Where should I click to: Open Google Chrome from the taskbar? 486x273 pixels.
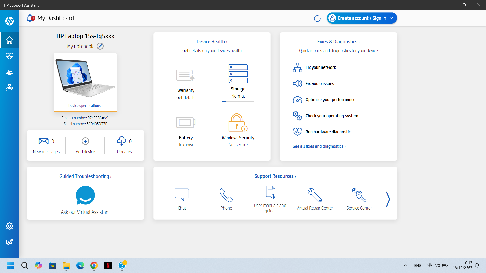pyautogui.click(x=94, y=265)
